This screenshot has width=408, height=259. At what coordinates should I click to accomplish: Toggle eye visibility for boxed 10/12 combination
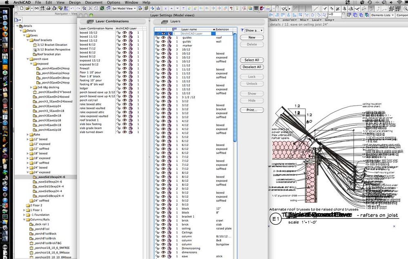coord(124,33)
